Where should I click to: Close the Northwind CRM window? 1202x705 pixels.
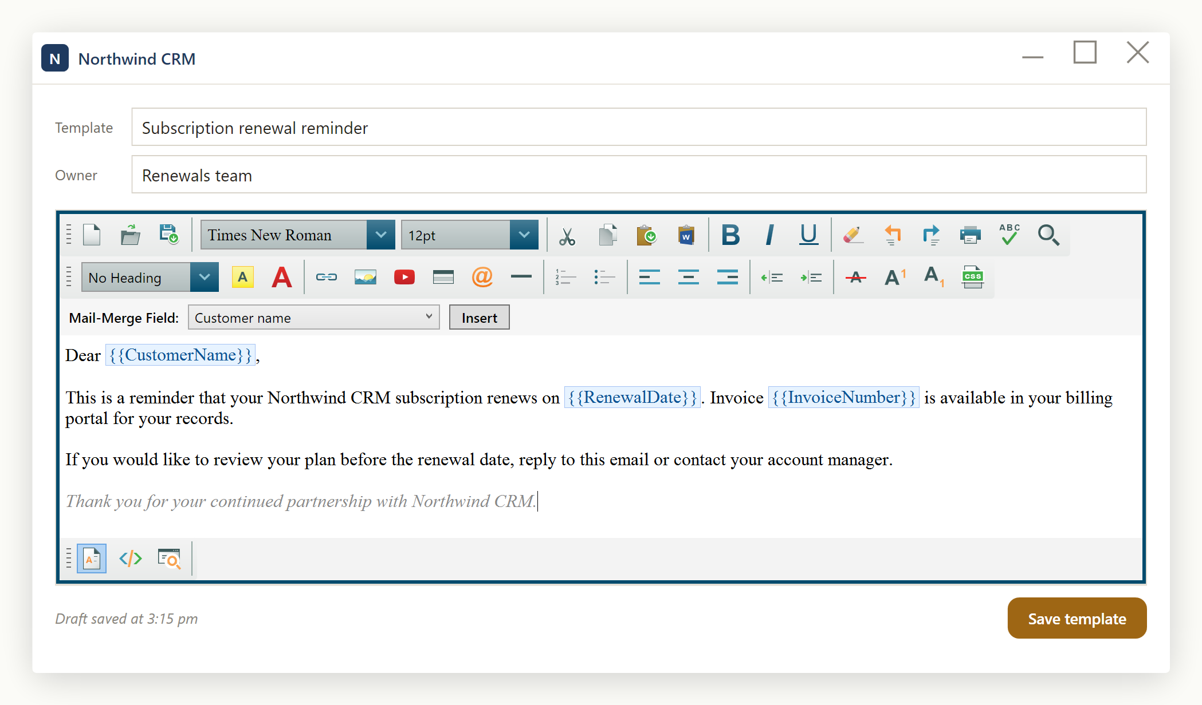click(x=1138, y=52)
